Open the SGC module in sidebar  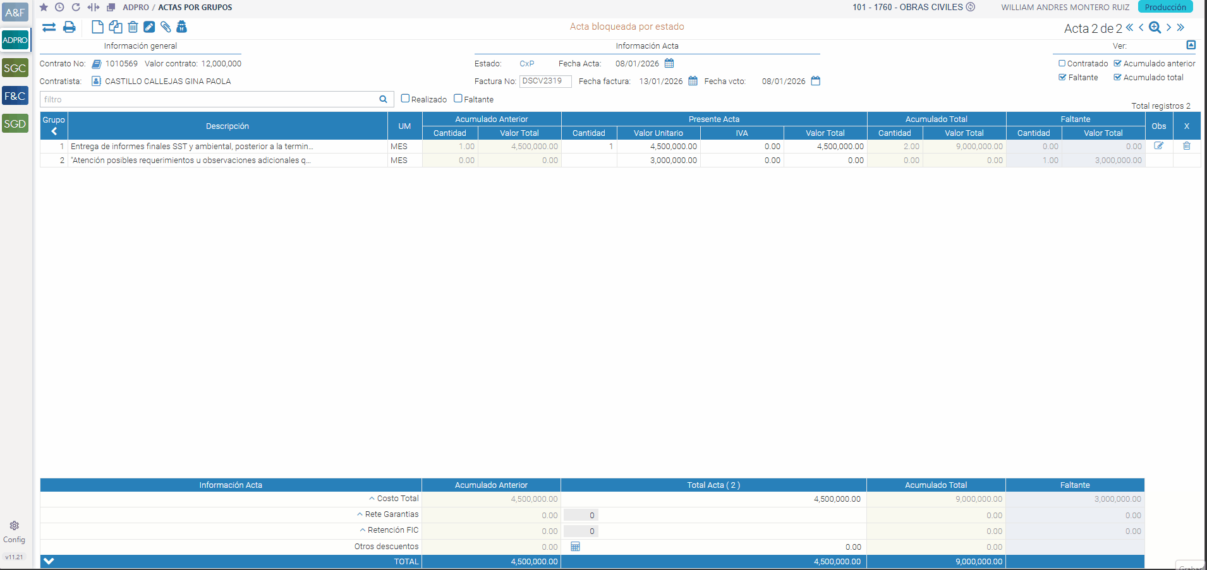click(15, 68)
